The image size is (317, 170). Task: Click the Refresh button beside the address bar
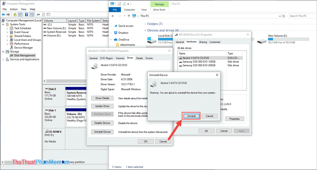[283, 16]
